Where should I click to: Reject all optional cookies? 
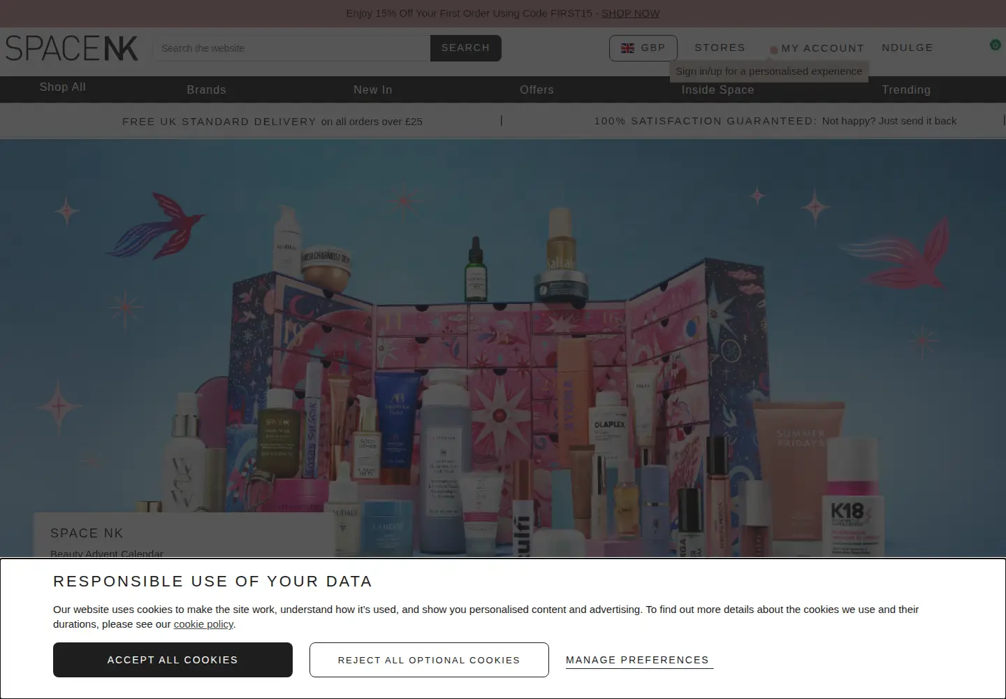tap(429, 660)
